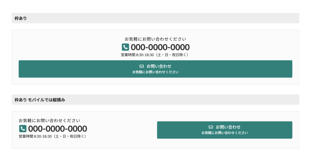Click empty space in the first bordered box

[60, 45]
